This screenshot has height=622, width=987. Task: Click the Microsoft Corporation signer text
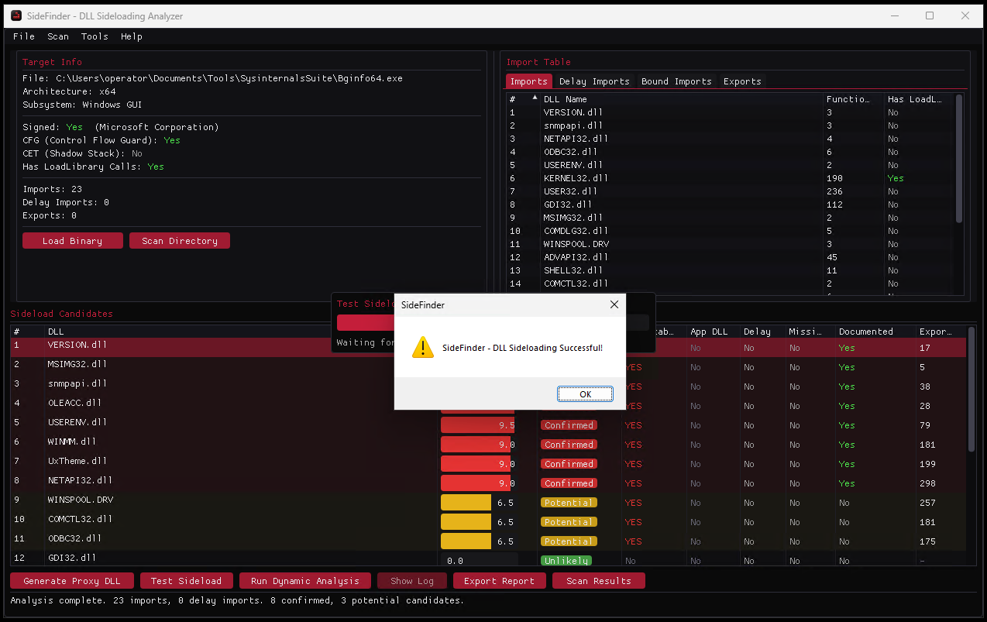pyautogui.click(x=157, y=127)
